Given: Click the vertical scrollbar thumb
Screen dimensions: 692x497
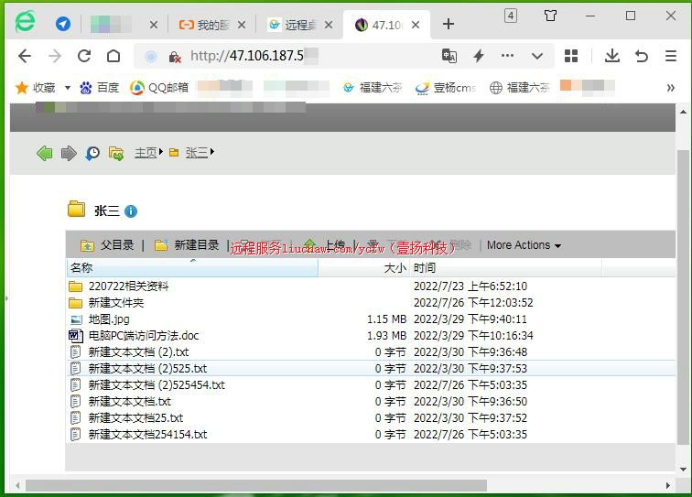Looking at the screenshot, I should (x=683, y=297).
